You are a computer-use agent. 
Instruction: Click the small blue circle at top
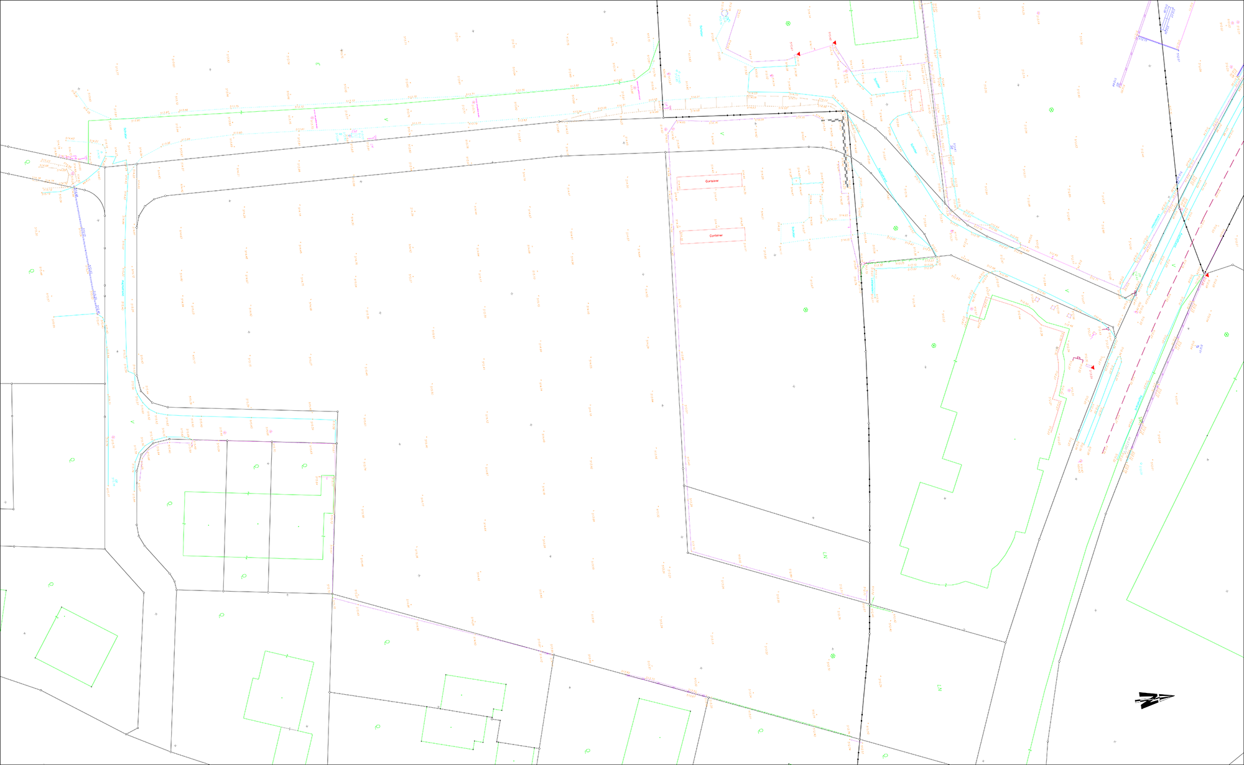click(x=724, y=12)
